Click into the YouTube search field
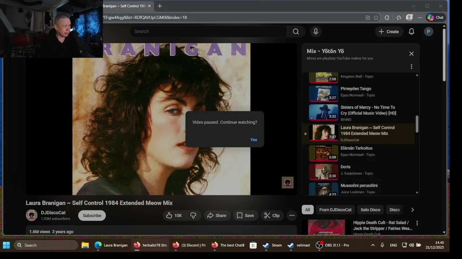 coord(209,31)
